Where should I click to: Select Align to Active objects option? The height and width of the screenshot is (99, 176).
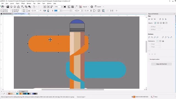pos(155,23)
